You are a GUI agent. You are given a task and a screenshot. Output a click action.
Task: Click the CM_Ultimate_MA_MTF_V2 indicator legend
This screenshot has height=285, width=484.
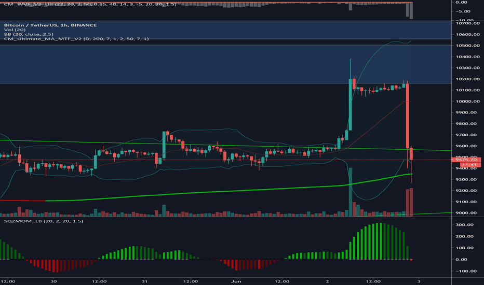point(76,39)
